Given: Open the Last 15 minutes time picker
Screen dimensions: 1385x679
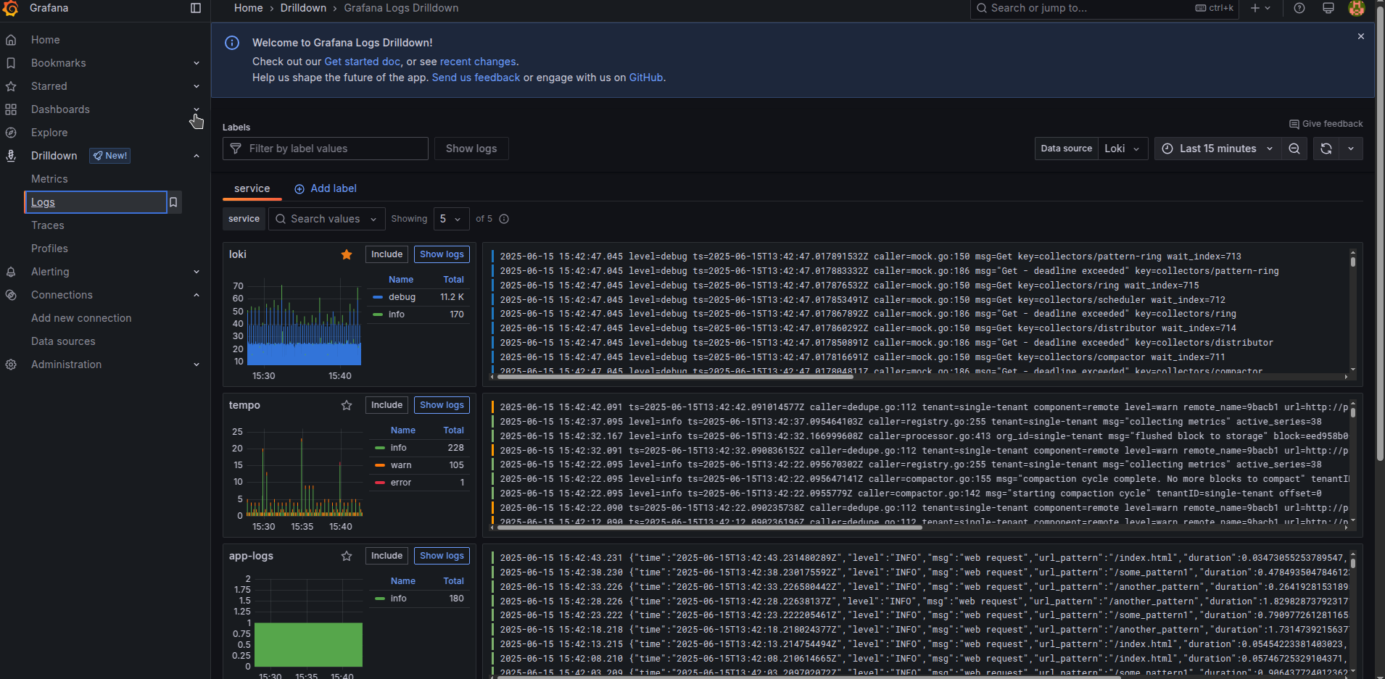Looking at the screenshot, I should 1217,149.
